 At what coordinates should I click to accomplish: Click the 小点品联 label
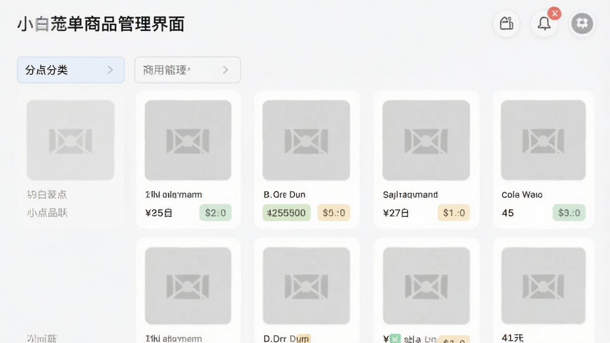pyautogui.click(x=48, y=213)
